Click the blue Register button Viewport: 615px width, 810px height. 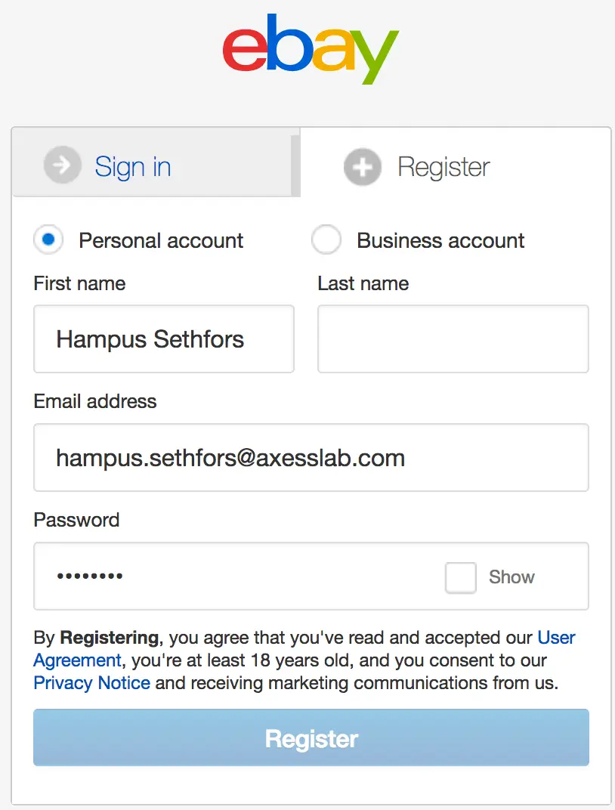tap(311, 737)
